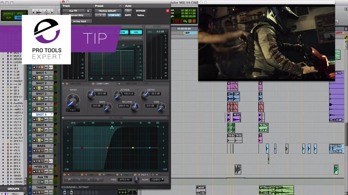The width and height of the screenshot is (348, 195).
Task: Toggle the first EQ band enable circle
Action: tap(65, 175)
